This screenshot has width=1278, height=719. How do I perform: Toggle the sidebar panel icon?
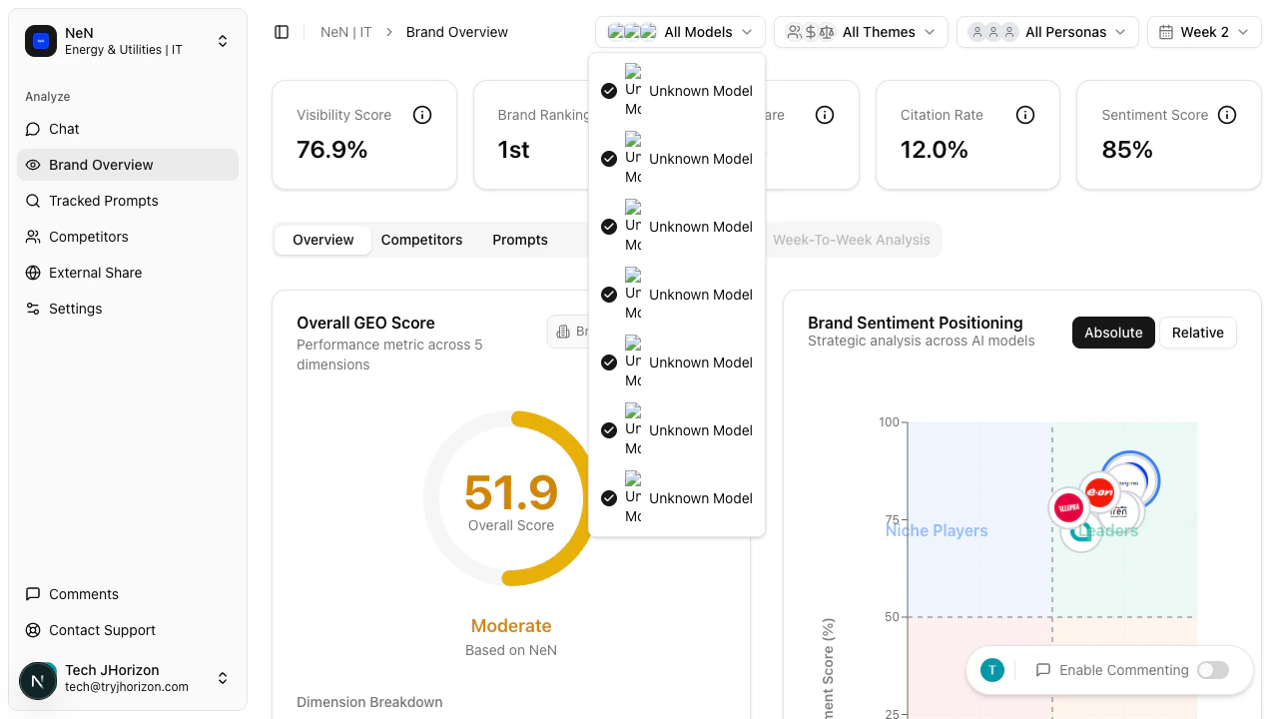[x=282, y=32]
